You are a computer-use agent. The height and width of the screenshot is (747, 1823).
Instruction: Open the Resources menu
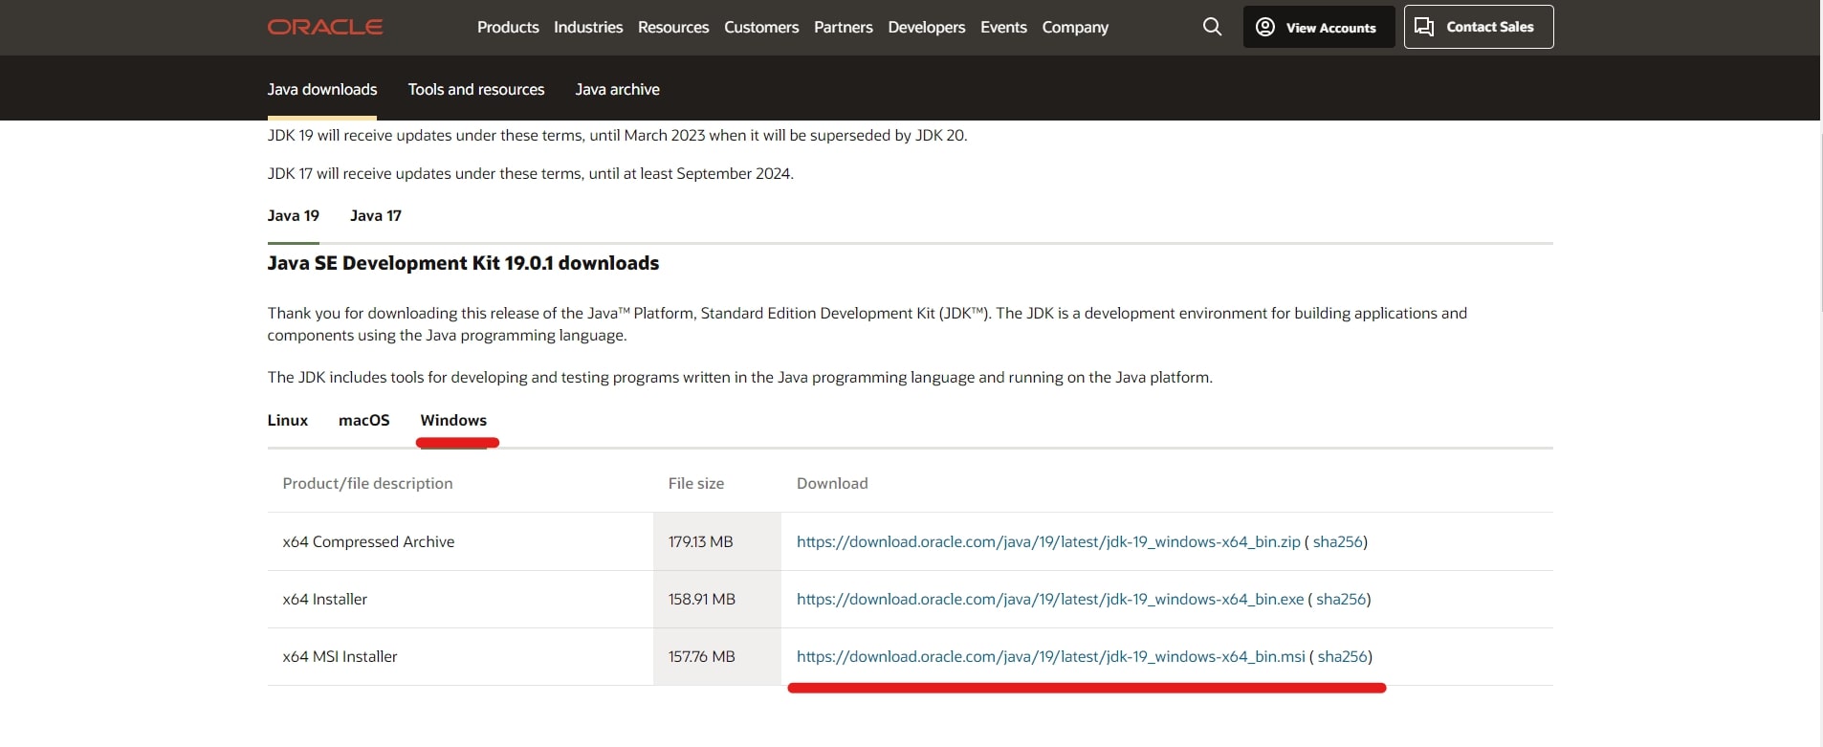point(673,27)
